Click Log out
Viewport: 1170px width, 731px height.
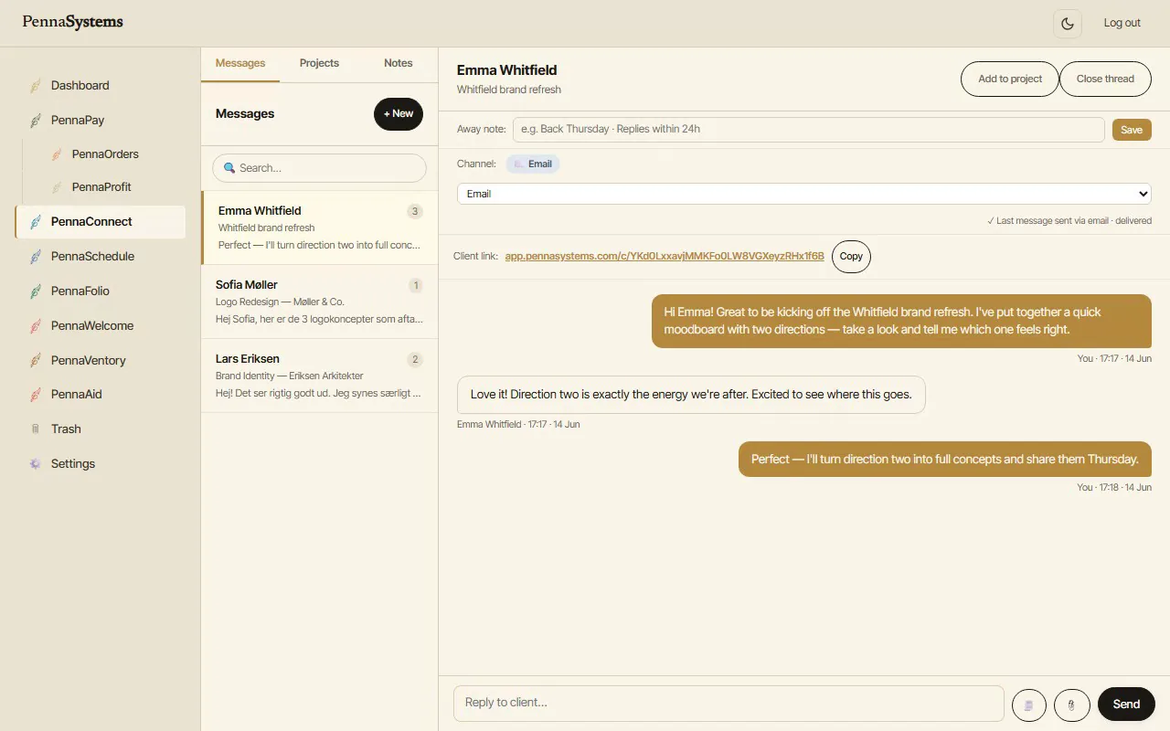tap(1122, 23)
